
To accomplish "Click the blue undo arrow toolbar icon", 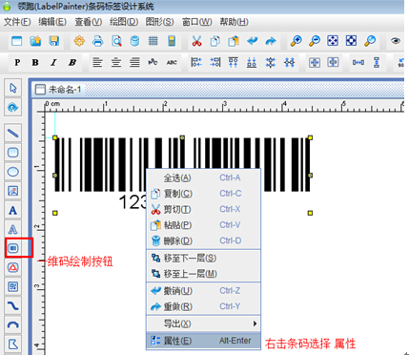I will click(253, 41).
